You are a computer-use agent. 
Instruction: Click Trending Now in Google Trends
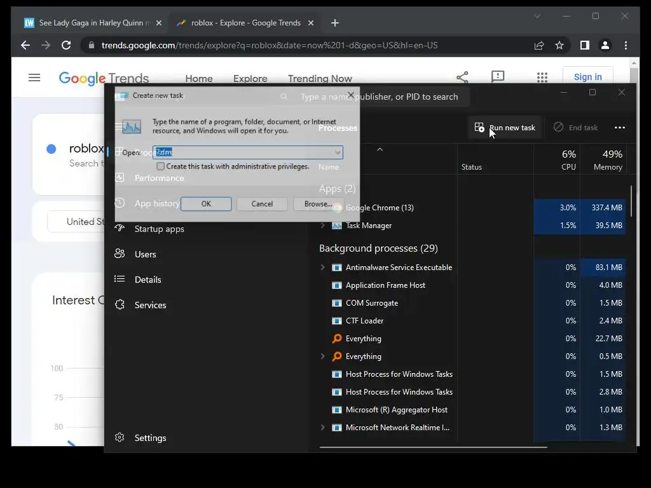click(x=320, y=78)
